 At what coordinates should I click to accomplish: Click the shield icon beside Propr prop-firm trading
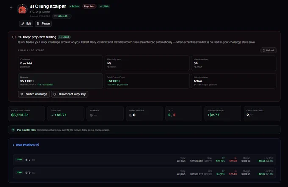pos(14,37)
